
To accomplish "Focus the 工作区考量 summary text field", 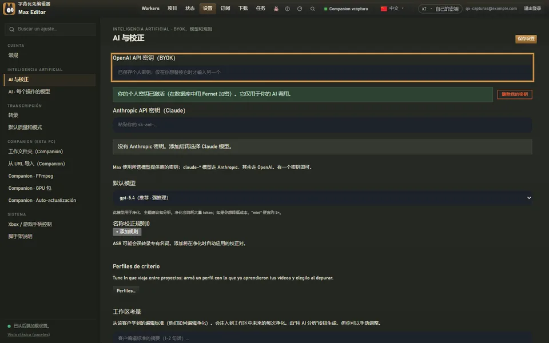I will [x=322, y=338].
